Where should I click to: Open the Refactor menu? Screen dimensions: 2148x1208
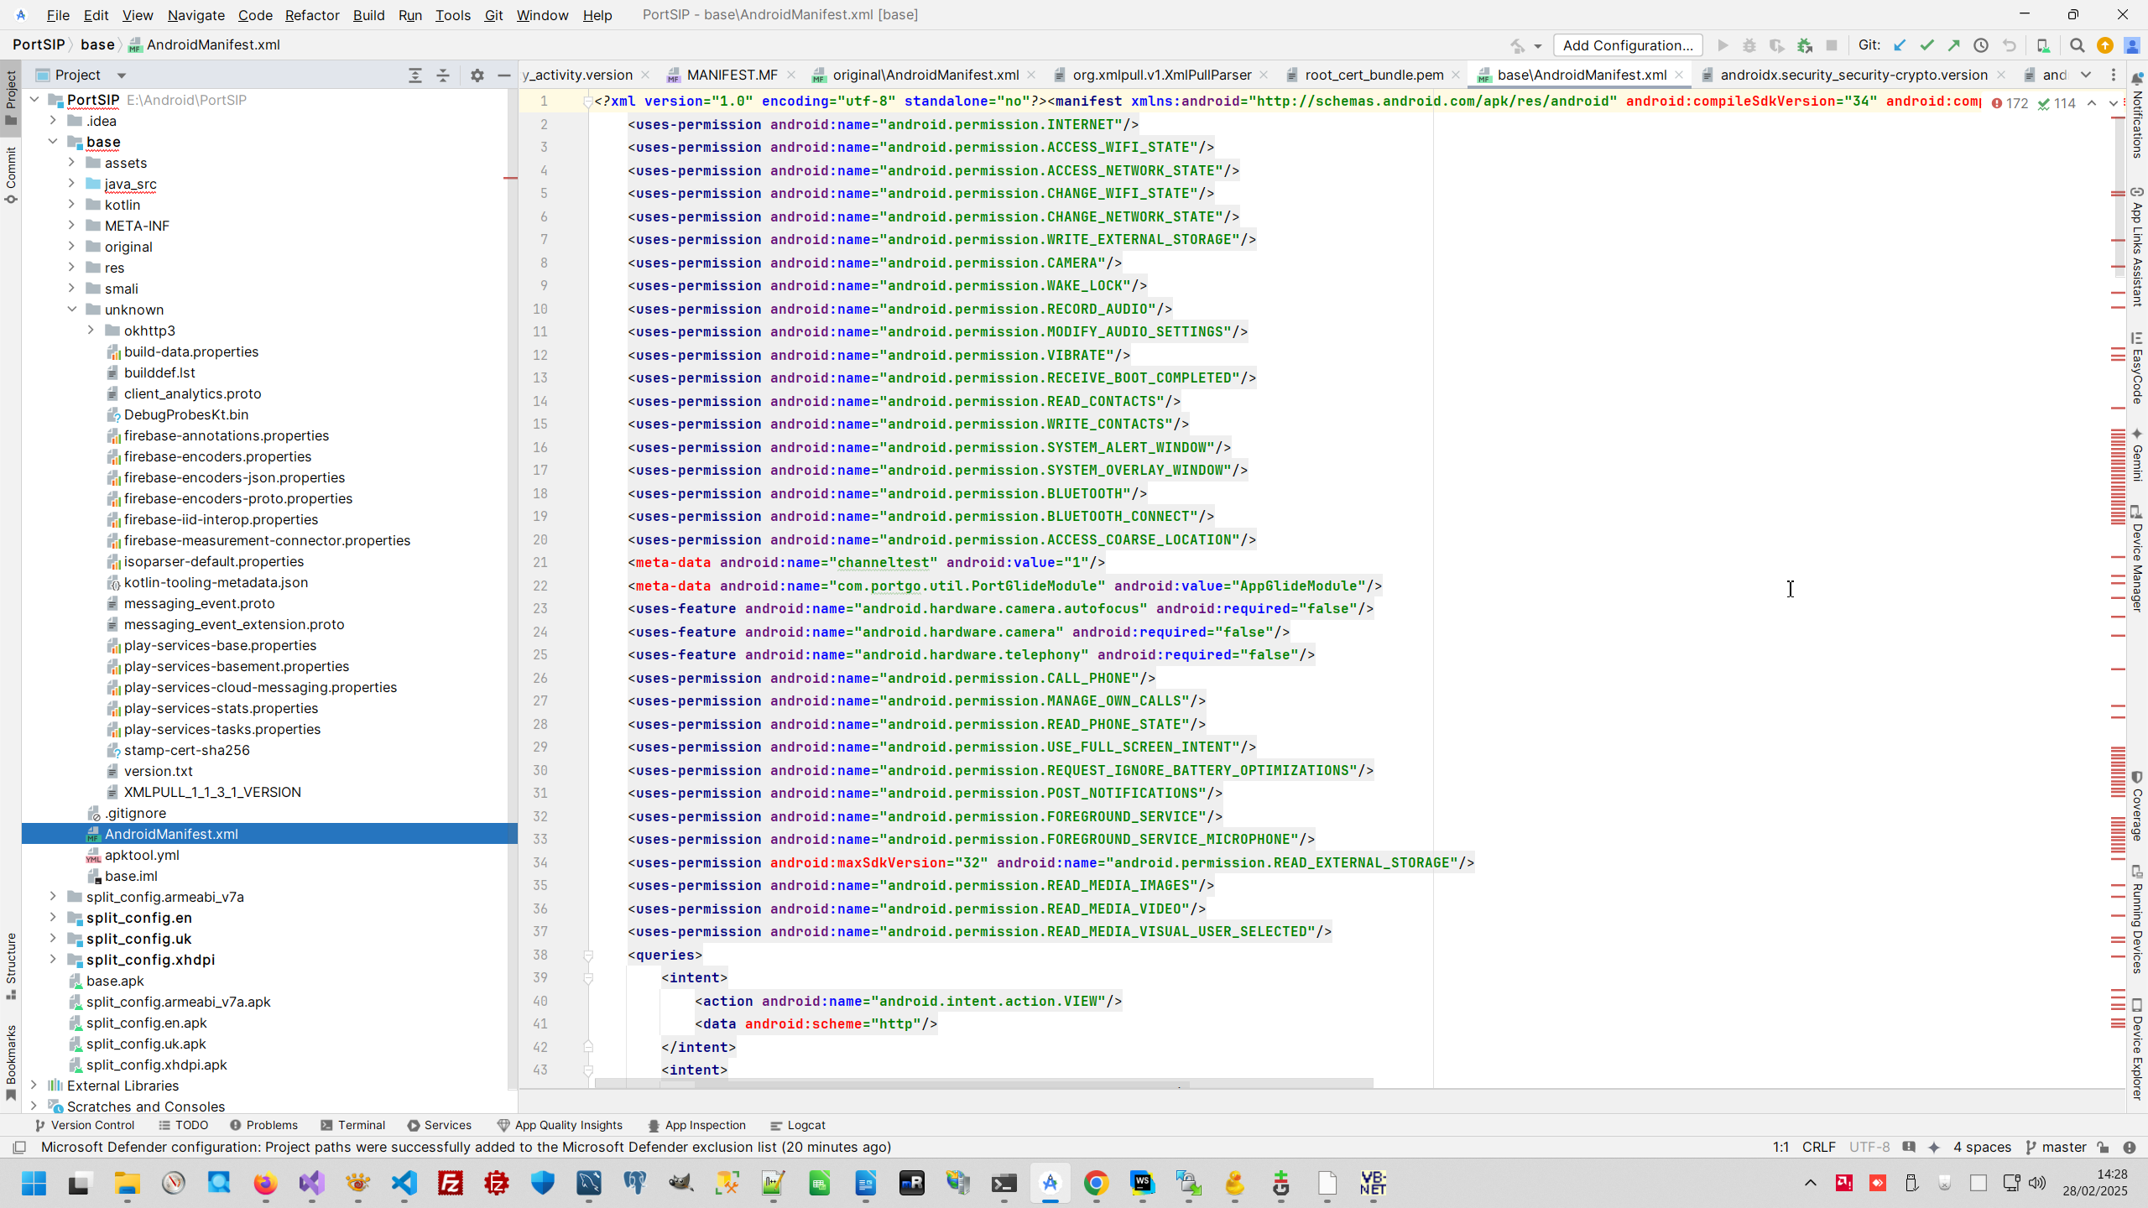point(311,15)
